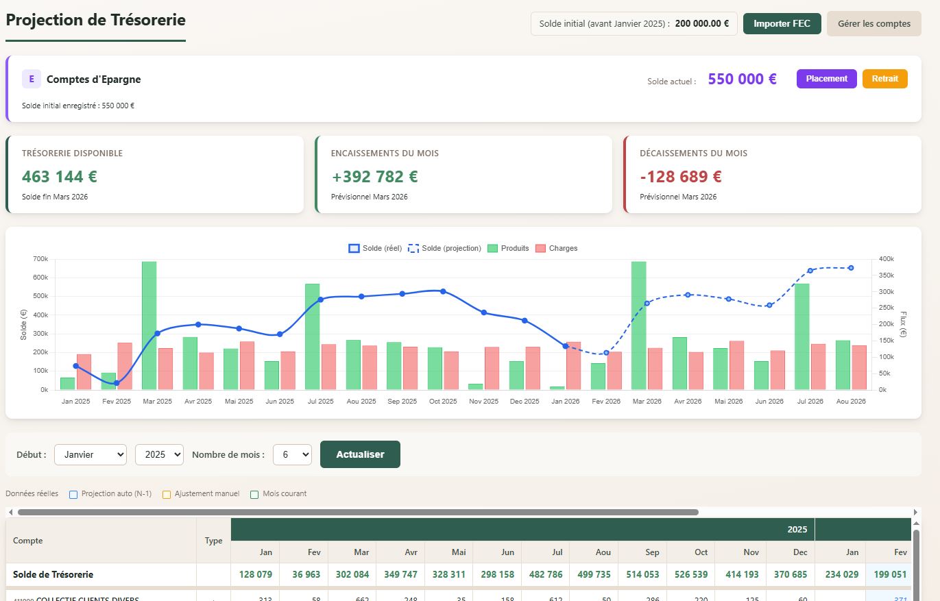Click the horizontal scrollbar thumb above the table

(x=357, y=512)
